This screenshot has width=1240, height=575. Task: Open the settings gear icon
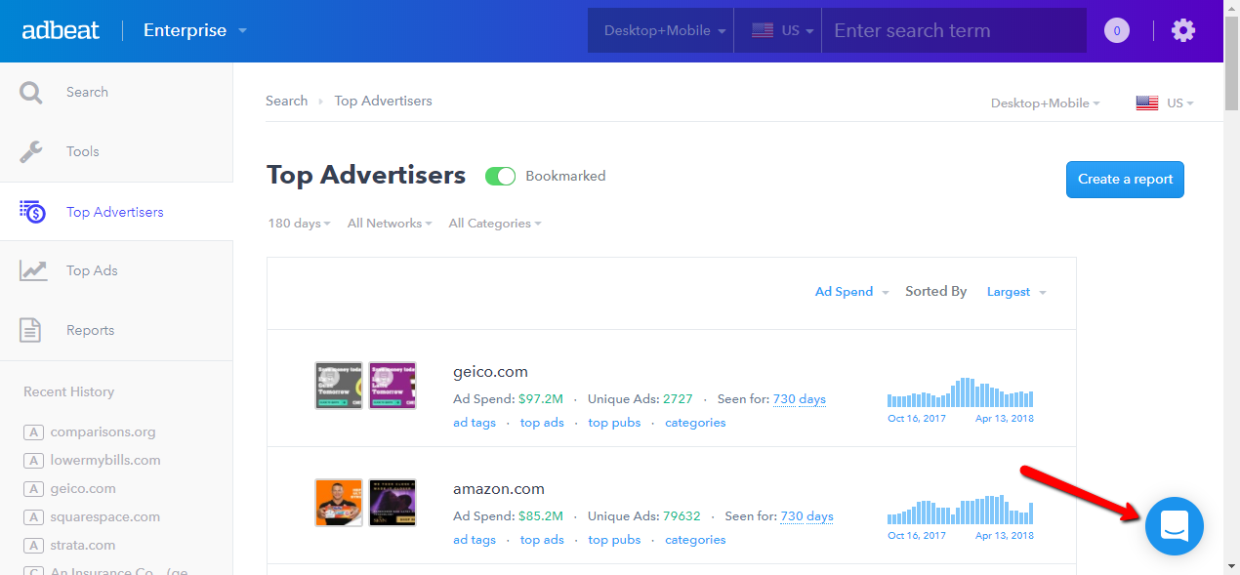tap(1183, 30)
